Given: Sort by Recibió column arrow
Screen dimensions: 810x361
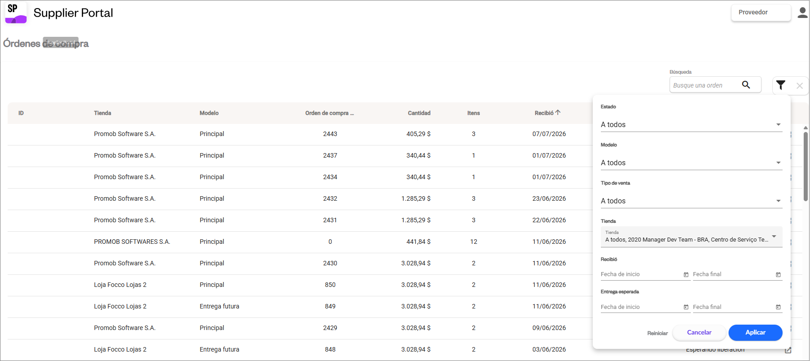Looking at the screenshot, I should pyautogui.click(x=558, y=113).
